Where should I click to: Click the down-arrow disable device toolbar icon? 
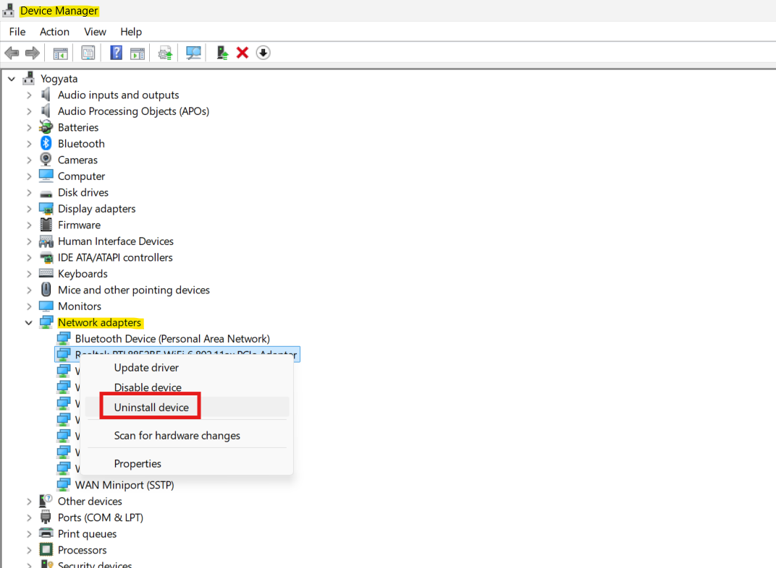click(x=263, y=53)
